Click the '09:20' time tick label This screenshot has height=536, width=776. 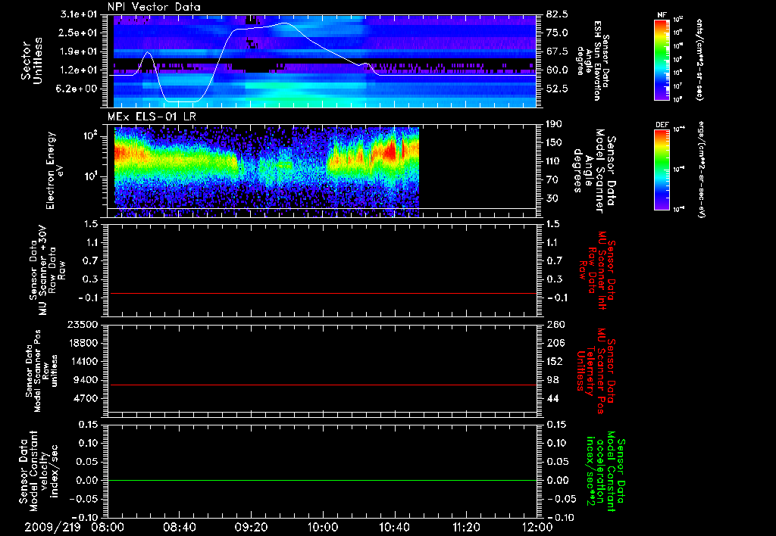tap(251, 528)
